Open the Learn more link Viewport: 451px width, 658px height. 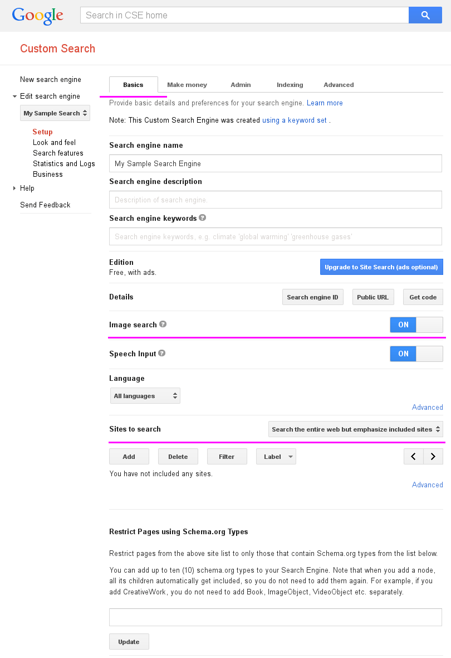325,103
